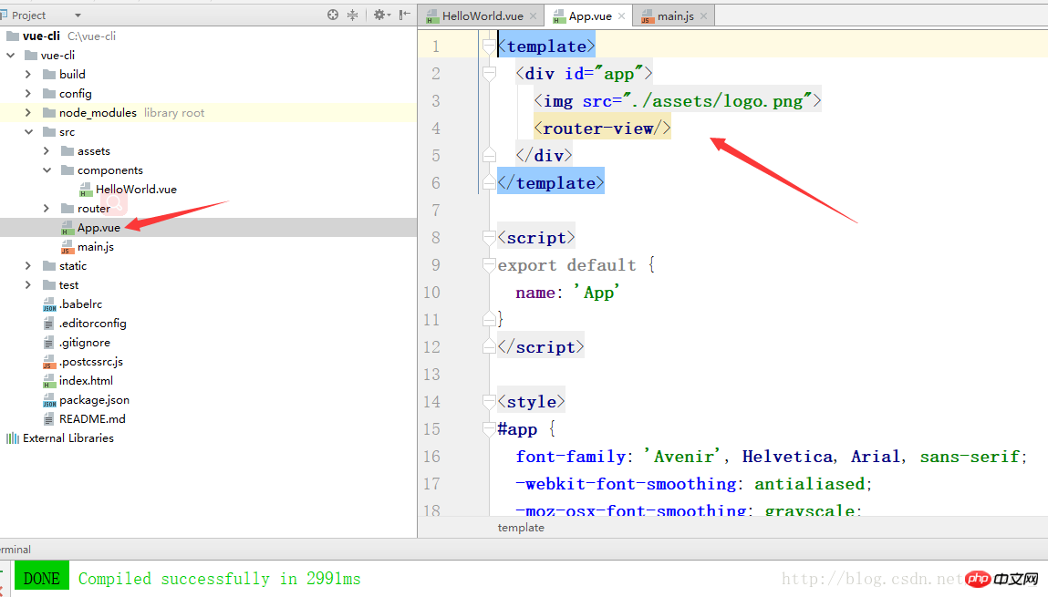Image resolution: width=1048 pixels, height=597 pixels.
Task: Select the .postcssrc.js file
Action: (x=91, y=362)
